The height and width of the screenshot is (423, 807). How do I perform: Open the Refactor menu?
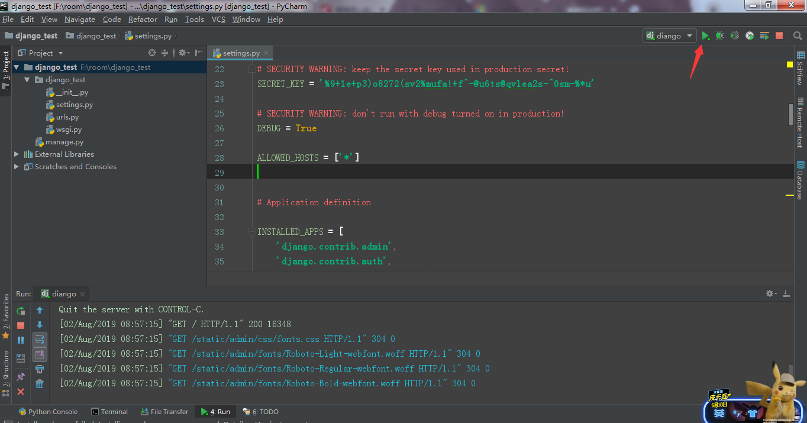coord(143,20)
